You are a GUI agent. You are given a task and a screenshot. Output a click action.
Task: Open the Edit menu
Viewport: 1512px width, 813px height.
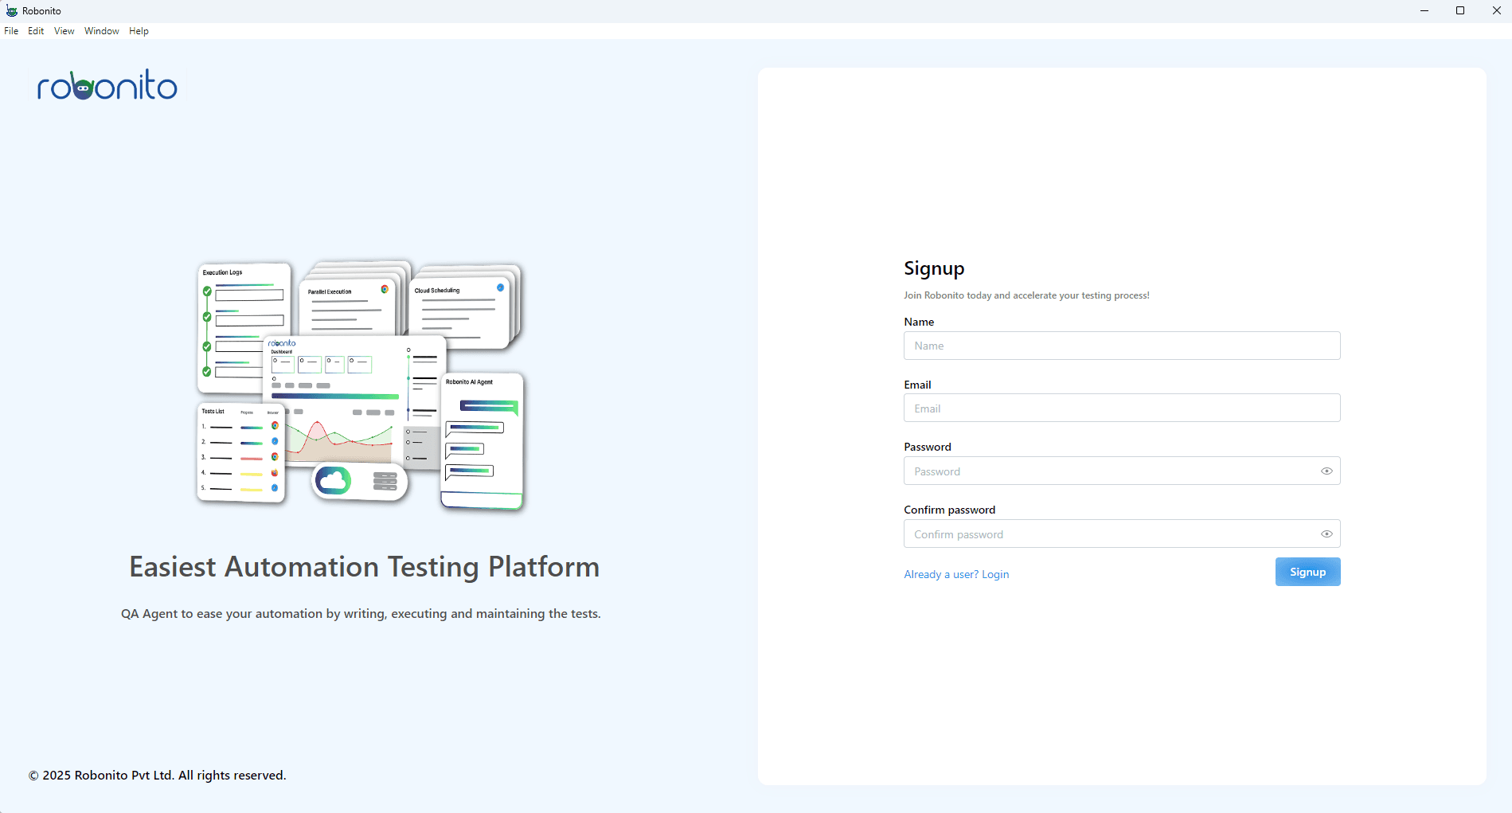click(x=36, y=31)
